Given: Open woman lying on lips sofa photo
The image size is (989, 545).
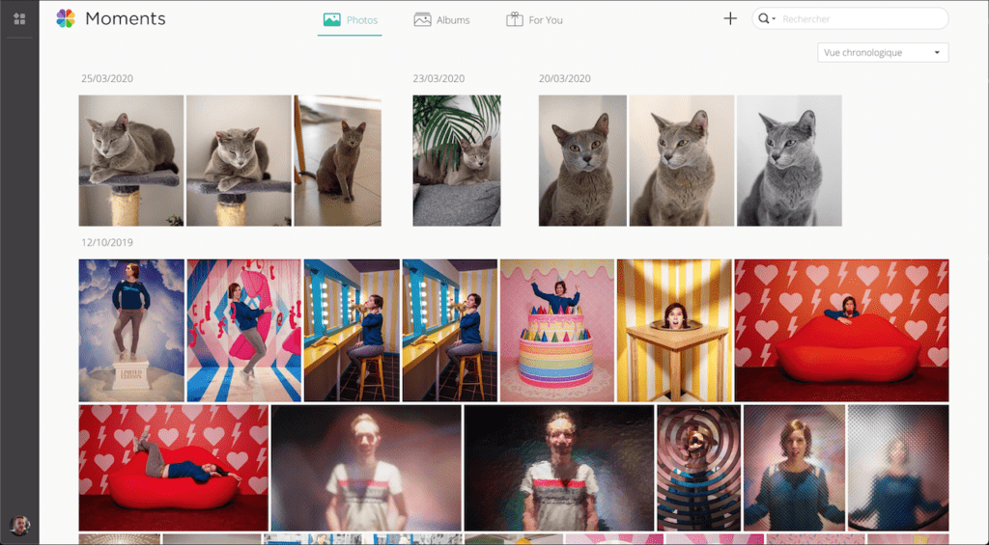Looking at the screenshot, I should [x=174, y=468].
